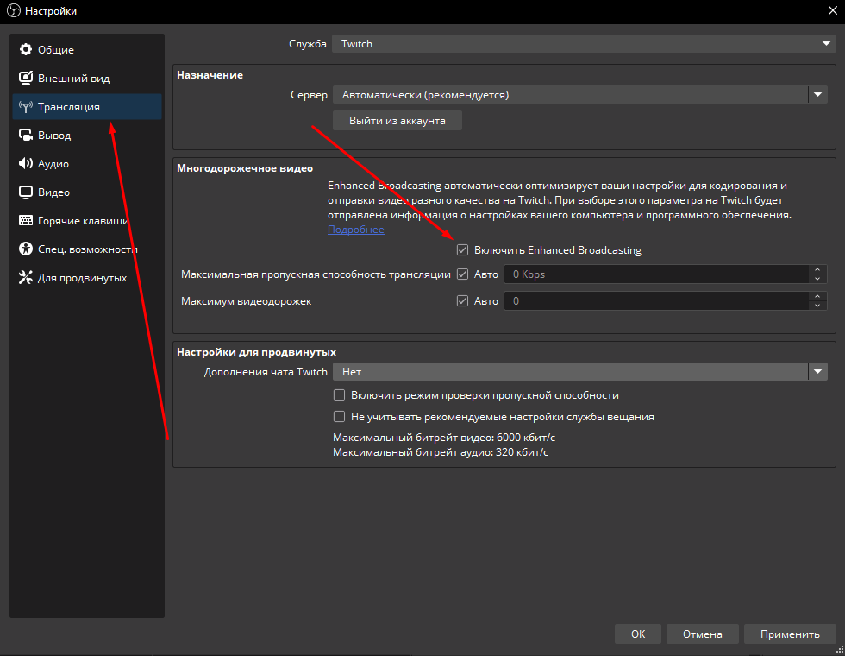
Task: Toggle Авто checkbox for Максимум видеодорожек
Action: point(463,301)
